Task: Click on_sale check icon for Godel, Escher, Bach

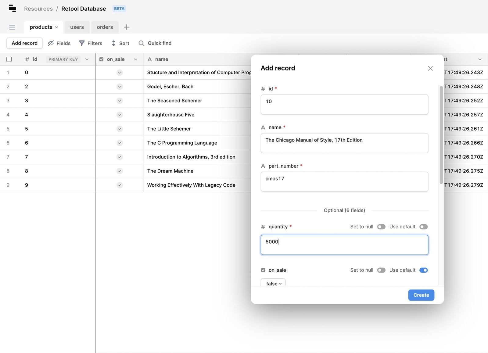Action: (x=120, y=87)
